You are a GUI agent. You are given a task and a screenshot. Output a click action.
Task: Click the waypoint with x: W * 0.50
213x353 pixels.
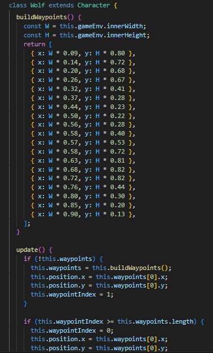click(83, 116)
